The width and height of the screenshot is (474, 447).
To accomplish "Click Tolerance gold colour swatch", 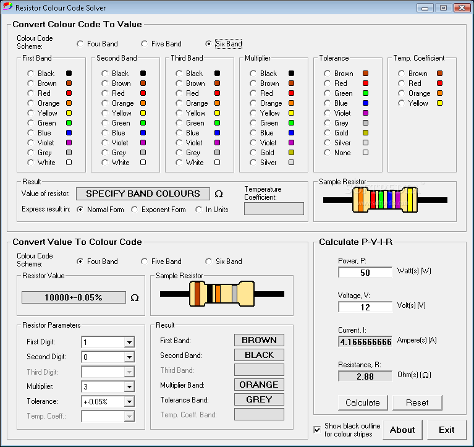I will click(365, 133).
